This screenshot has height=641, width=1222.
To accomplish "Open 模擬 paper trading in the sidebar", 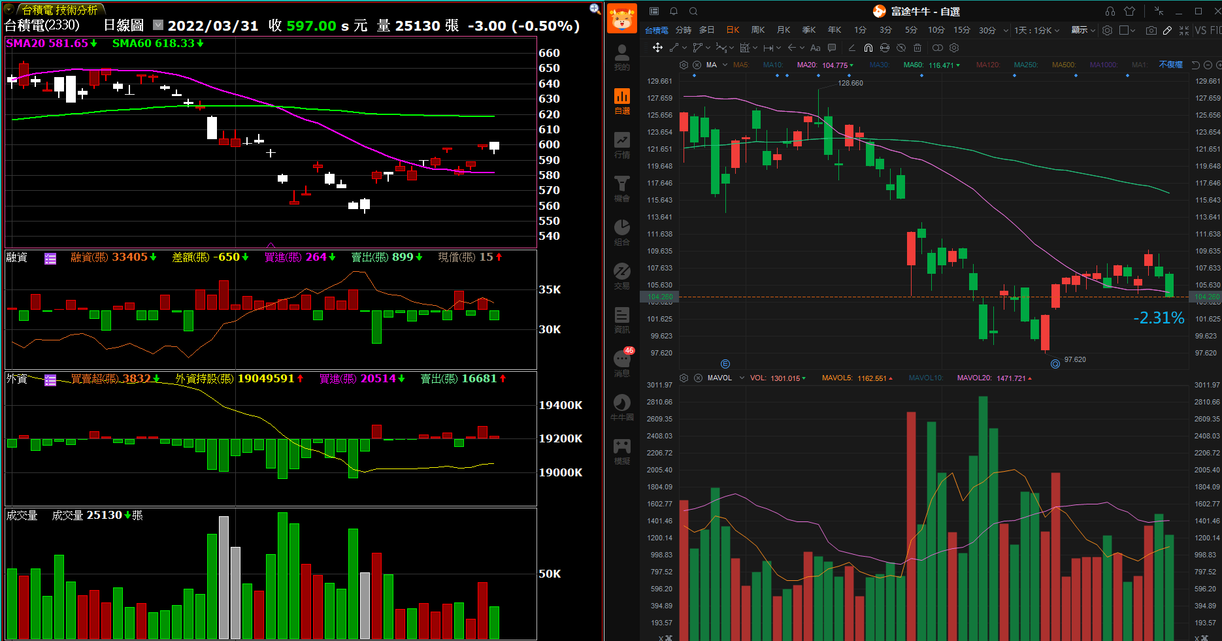I will [621, 452].
